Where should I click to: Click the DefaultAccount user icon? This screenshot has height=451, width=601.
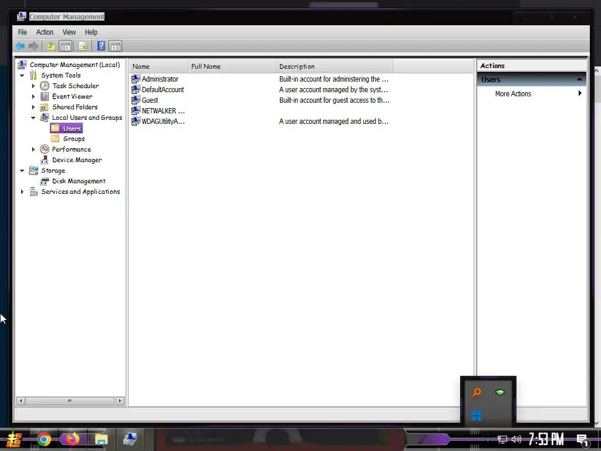[x=136, y=89]
